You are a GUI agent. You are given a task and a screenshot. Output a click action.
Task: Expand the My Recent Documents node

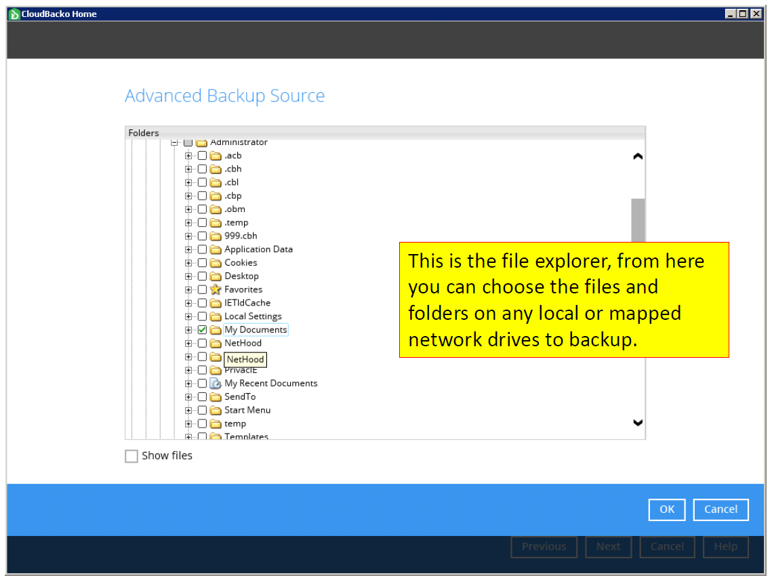(x=188, y=383)
